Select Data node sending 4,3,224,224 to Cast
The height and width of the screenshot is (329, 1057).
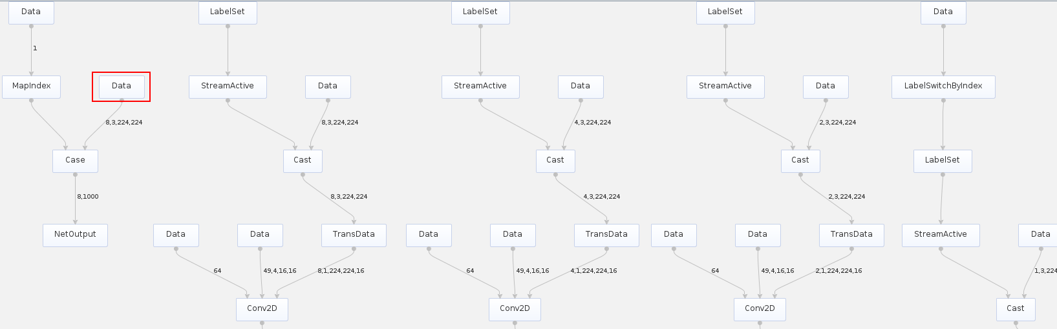tap(581, 86)
